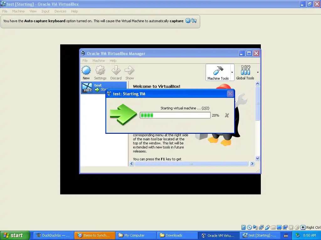This screenshot has height=240, width=321.
Task: Click the vertical scrollbar thumb in Manager
Action: tap(258, 103)
